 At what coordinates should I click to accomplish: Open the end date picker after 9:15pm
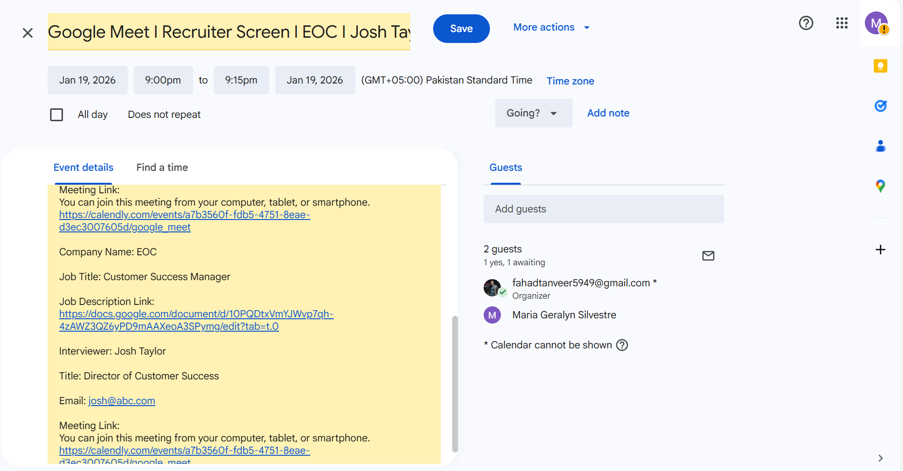[315, 80]
